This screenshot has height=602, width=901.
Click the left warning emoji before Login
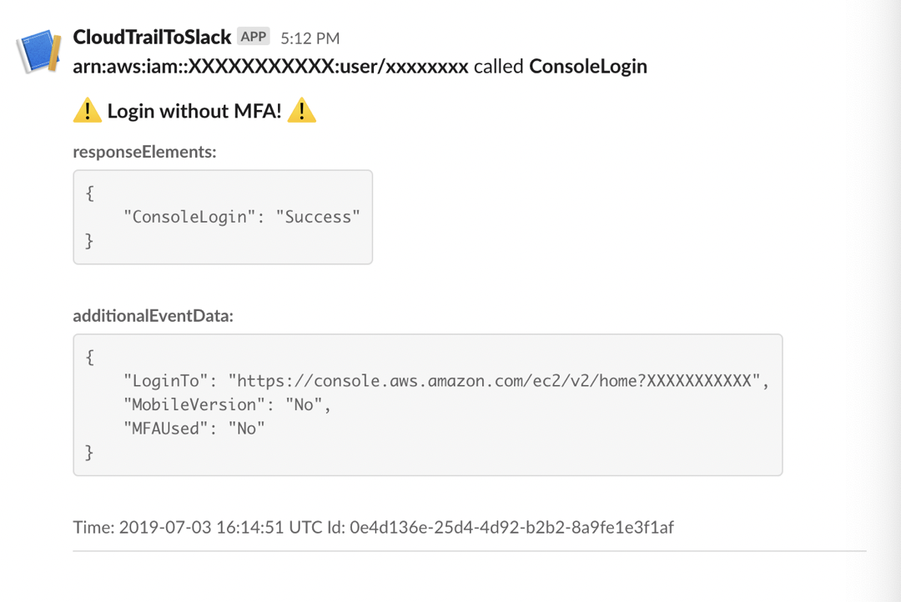tap(88, 111)
